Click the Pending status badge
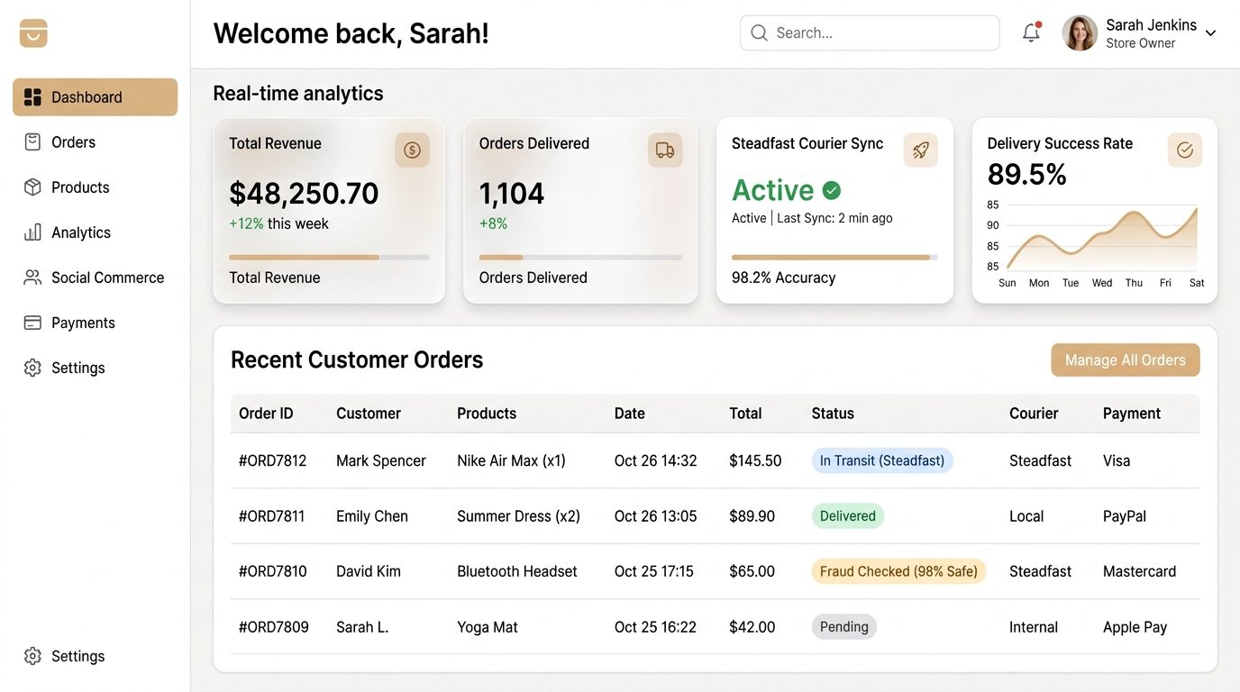 click(x=844, y=627)
